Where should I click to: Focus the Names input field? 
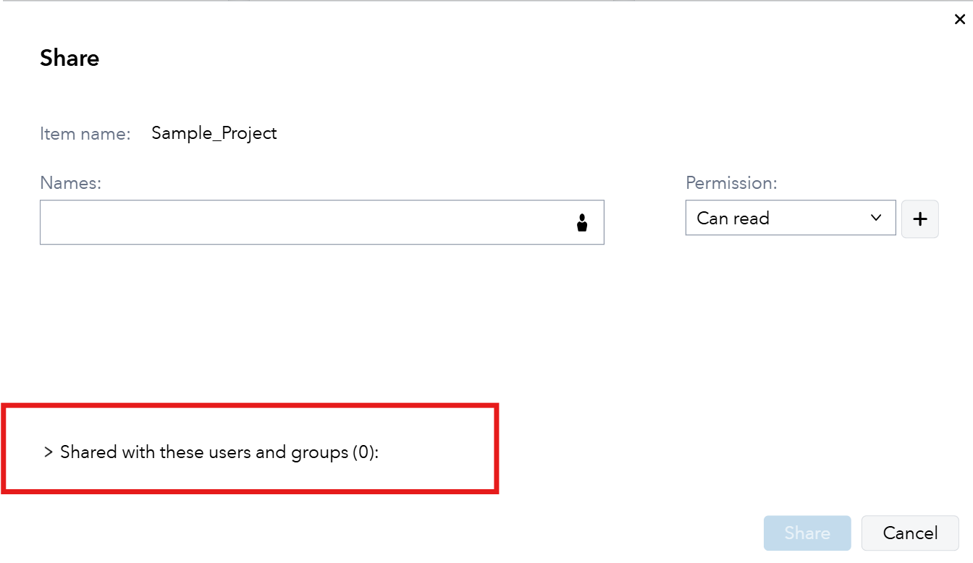click(322, 223)
